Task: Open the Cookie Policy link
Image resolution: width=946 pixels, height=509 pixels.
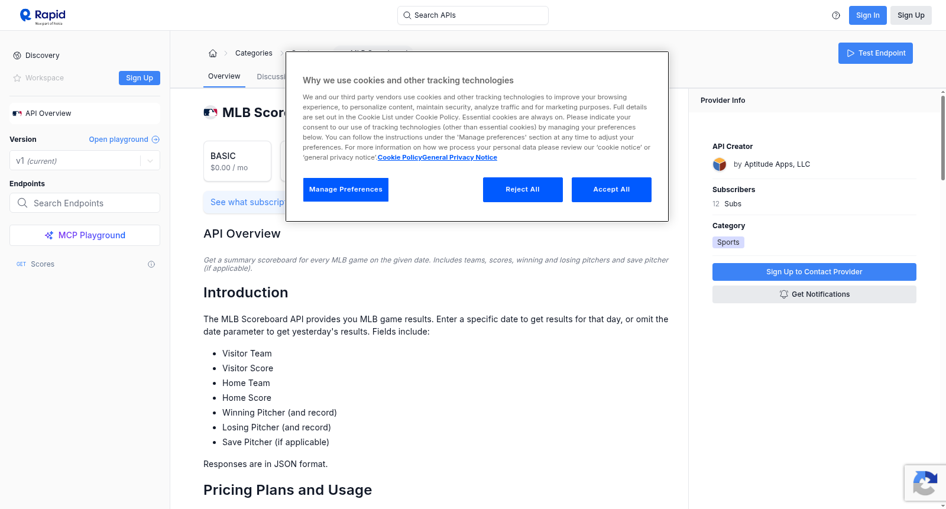Action: coord(400,157)
